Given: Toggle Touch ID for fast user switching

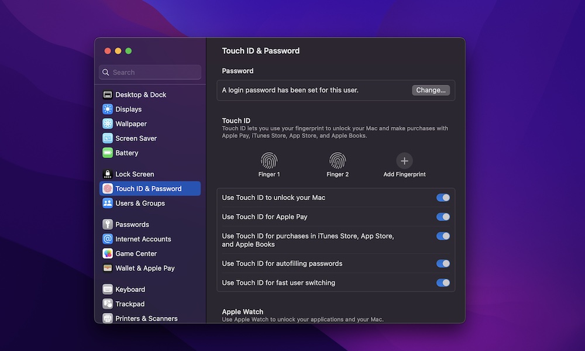Looking at the screenshot, I should click(x=443, y=283).
